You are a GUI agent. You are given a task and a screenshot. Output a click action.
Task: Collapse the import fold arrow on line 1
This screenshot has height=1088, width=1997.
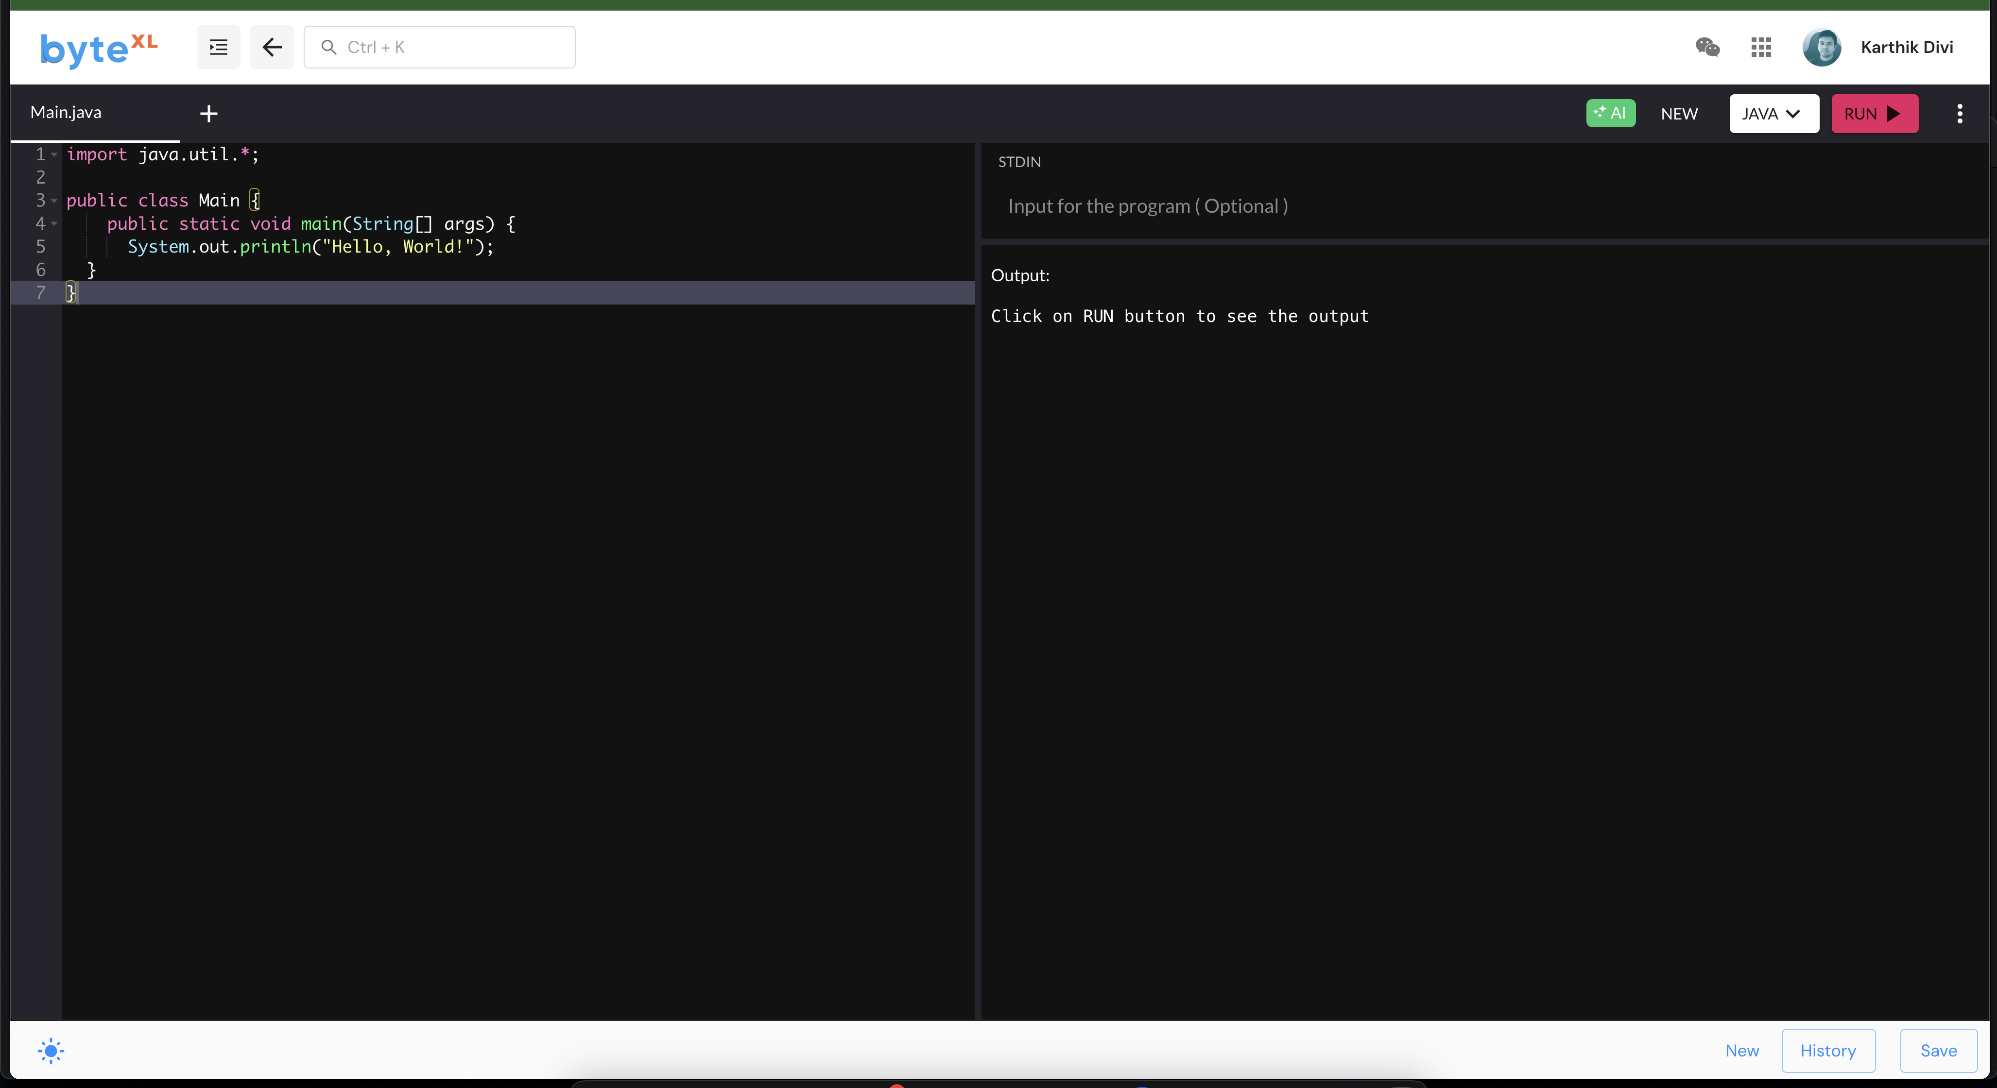pos(54,155)
